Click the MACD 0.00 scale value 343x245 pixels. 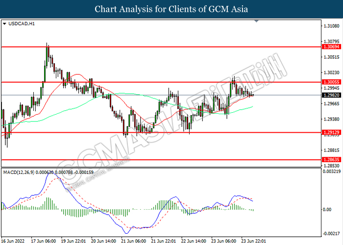tap(327, 210)
